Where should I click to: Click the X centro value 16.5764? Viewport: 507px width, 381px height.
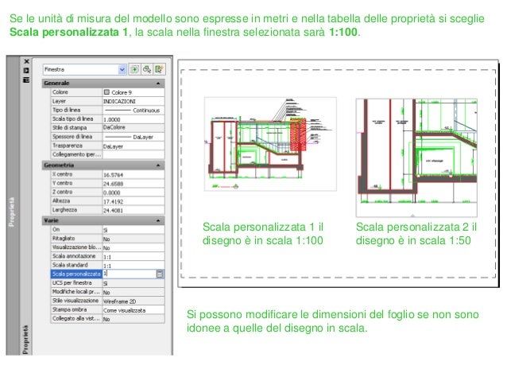point(134,175)
